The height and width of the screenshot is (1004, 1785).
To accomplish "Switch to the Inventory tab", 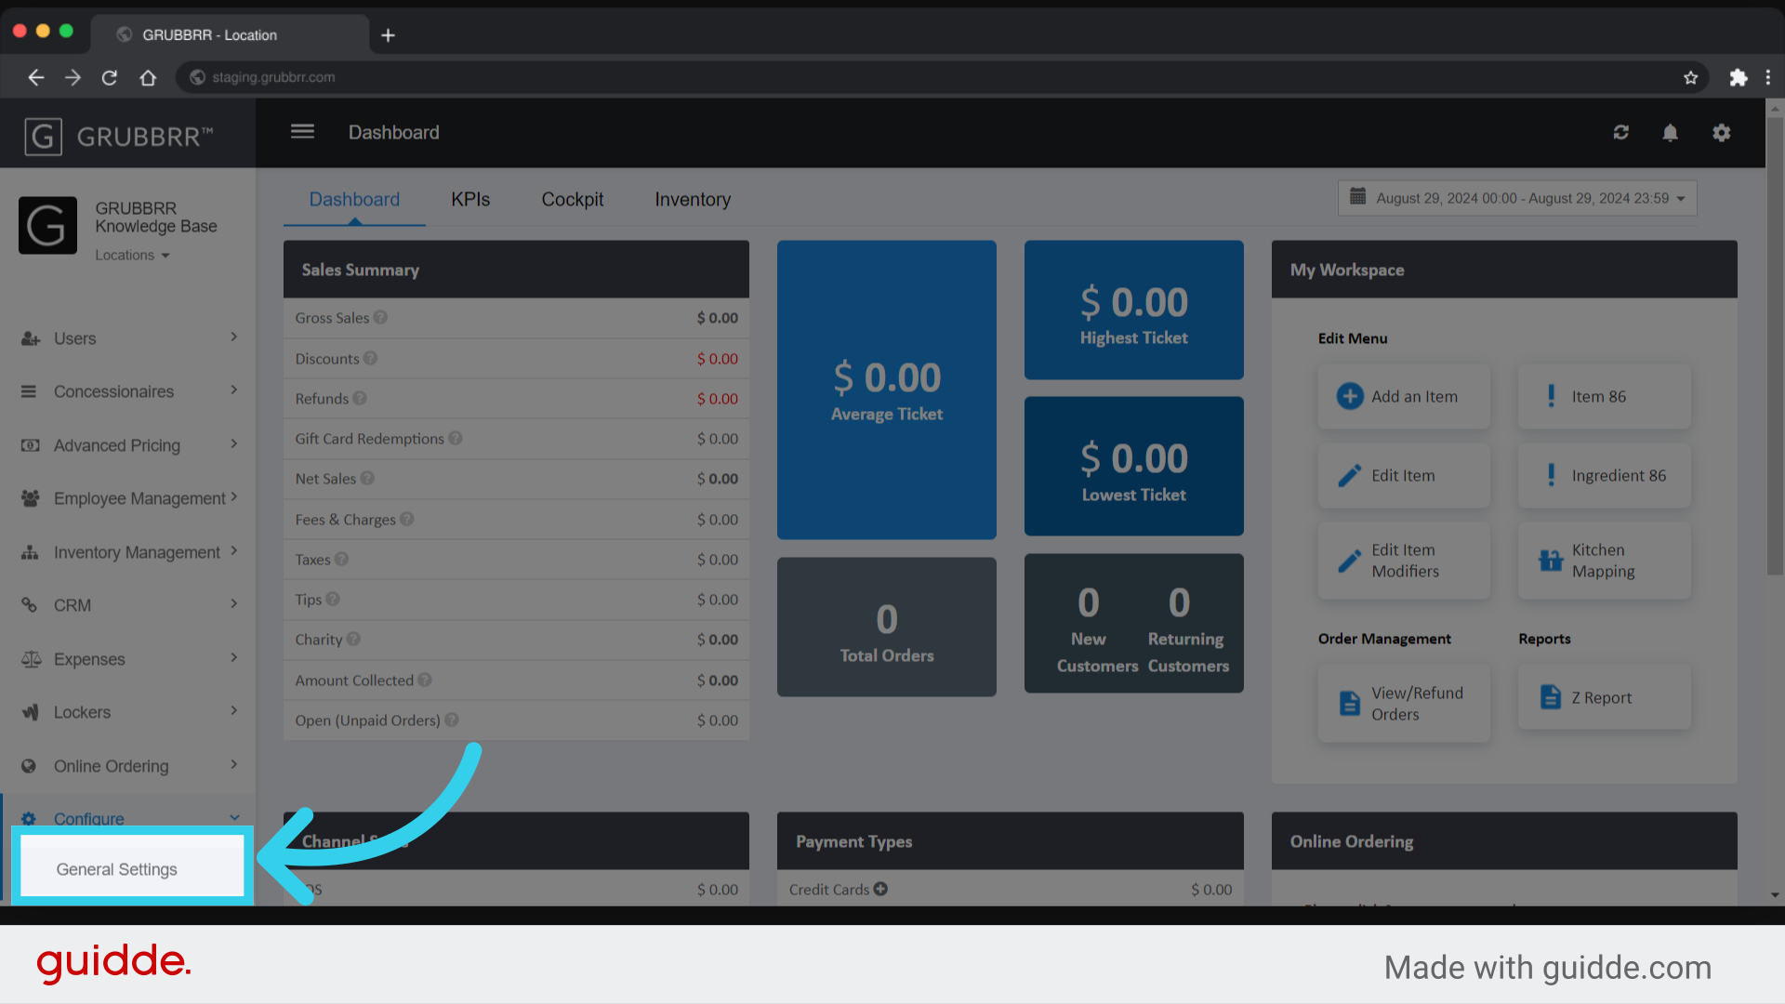I will [693, 199].
